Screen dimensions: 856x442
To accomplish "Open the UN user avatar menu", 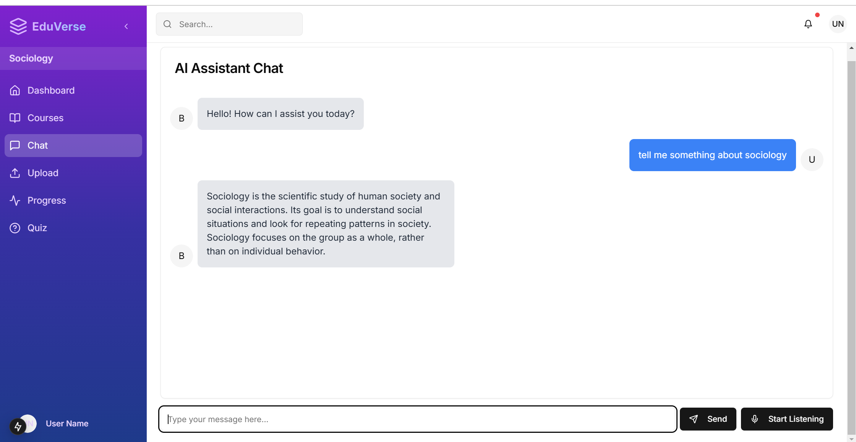I will [x=838, y=24].
